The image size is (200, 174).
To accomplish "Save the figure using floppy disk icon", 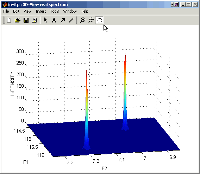I will point(26,20).
